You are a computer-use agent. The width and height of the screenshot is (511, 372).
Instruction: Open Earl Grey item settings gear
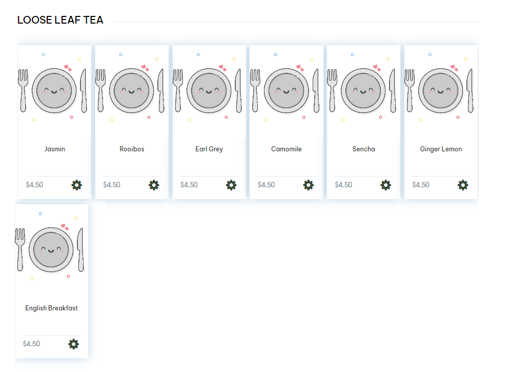231,185
